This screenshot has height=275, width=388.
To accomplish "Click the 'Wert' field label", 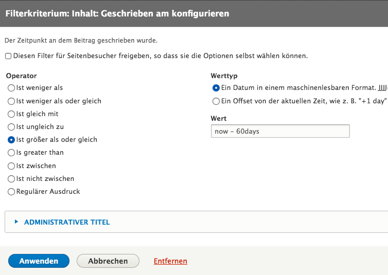I will (x=219, y=119).
